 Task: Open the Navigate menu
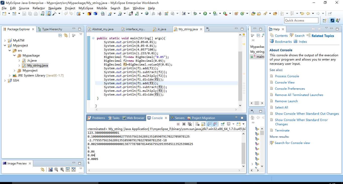point(55,8)
